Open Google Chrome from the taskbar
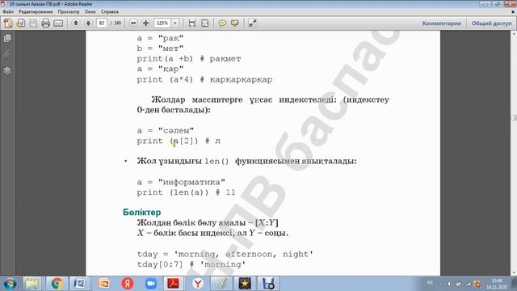Viewport: 517px width, 291px height. 57,284
